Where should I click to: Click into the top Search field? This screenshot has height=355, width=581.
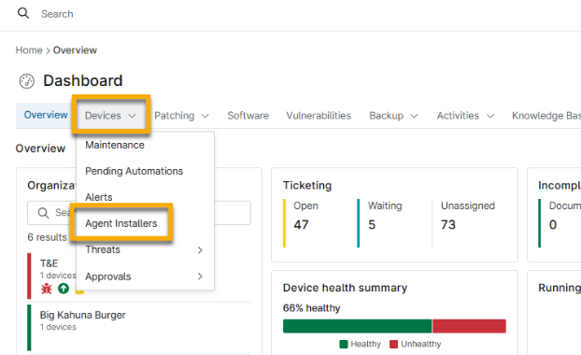point(57,14)
